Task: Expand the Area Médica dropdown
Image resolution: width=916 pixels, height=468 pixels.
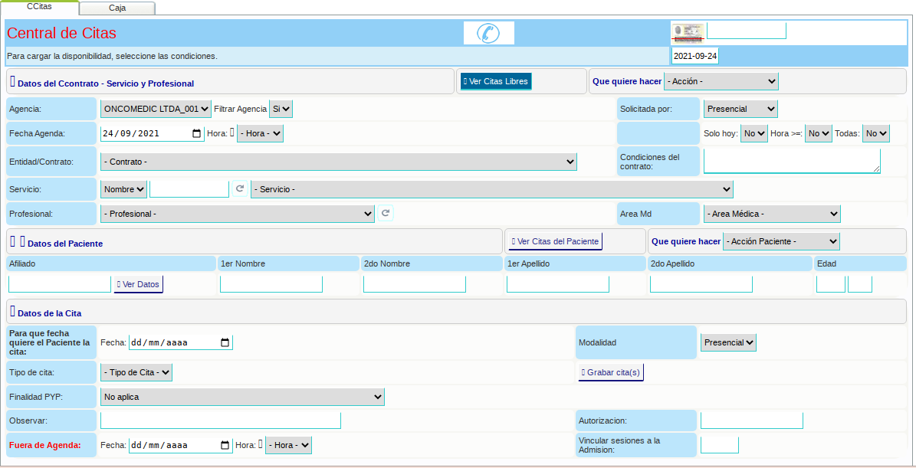Action: [771, 214]
